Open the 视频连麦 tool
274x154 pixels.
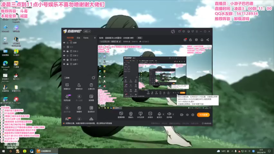click(x=67, y=98)
